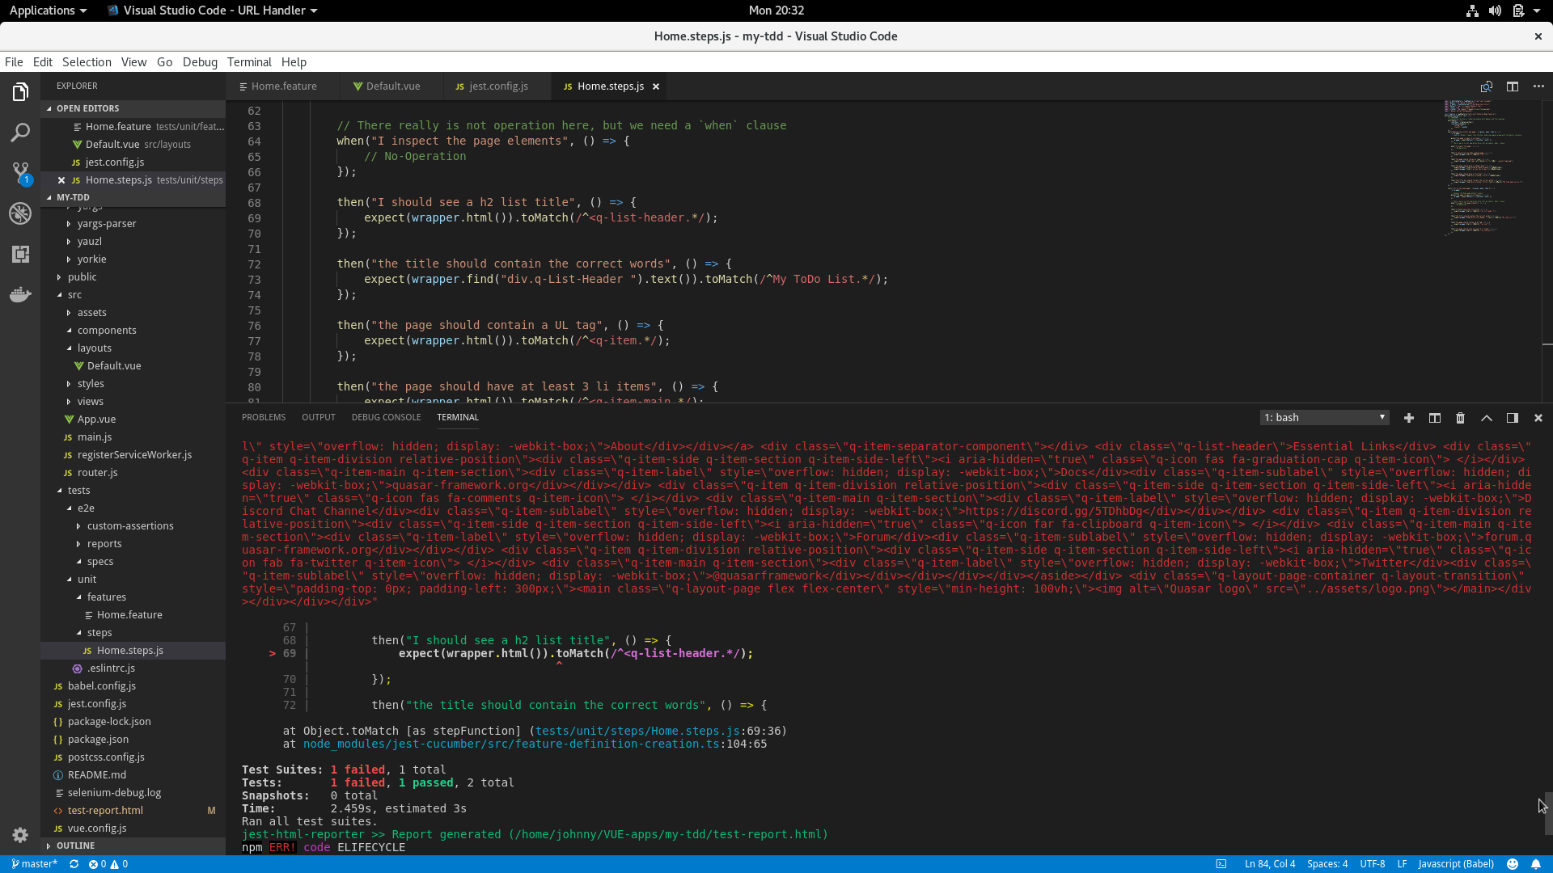Click the Javascript (Babel) language mode
Viewport: 1553px width, 873px height.
click(x=1455, y=864)
